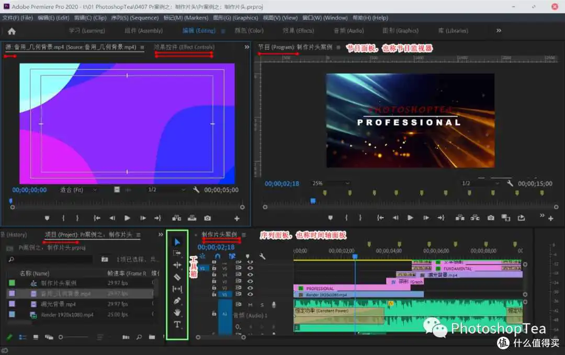Solo audio track A1 with S button
Screen dimensions: 565x355
click(262, 305)
